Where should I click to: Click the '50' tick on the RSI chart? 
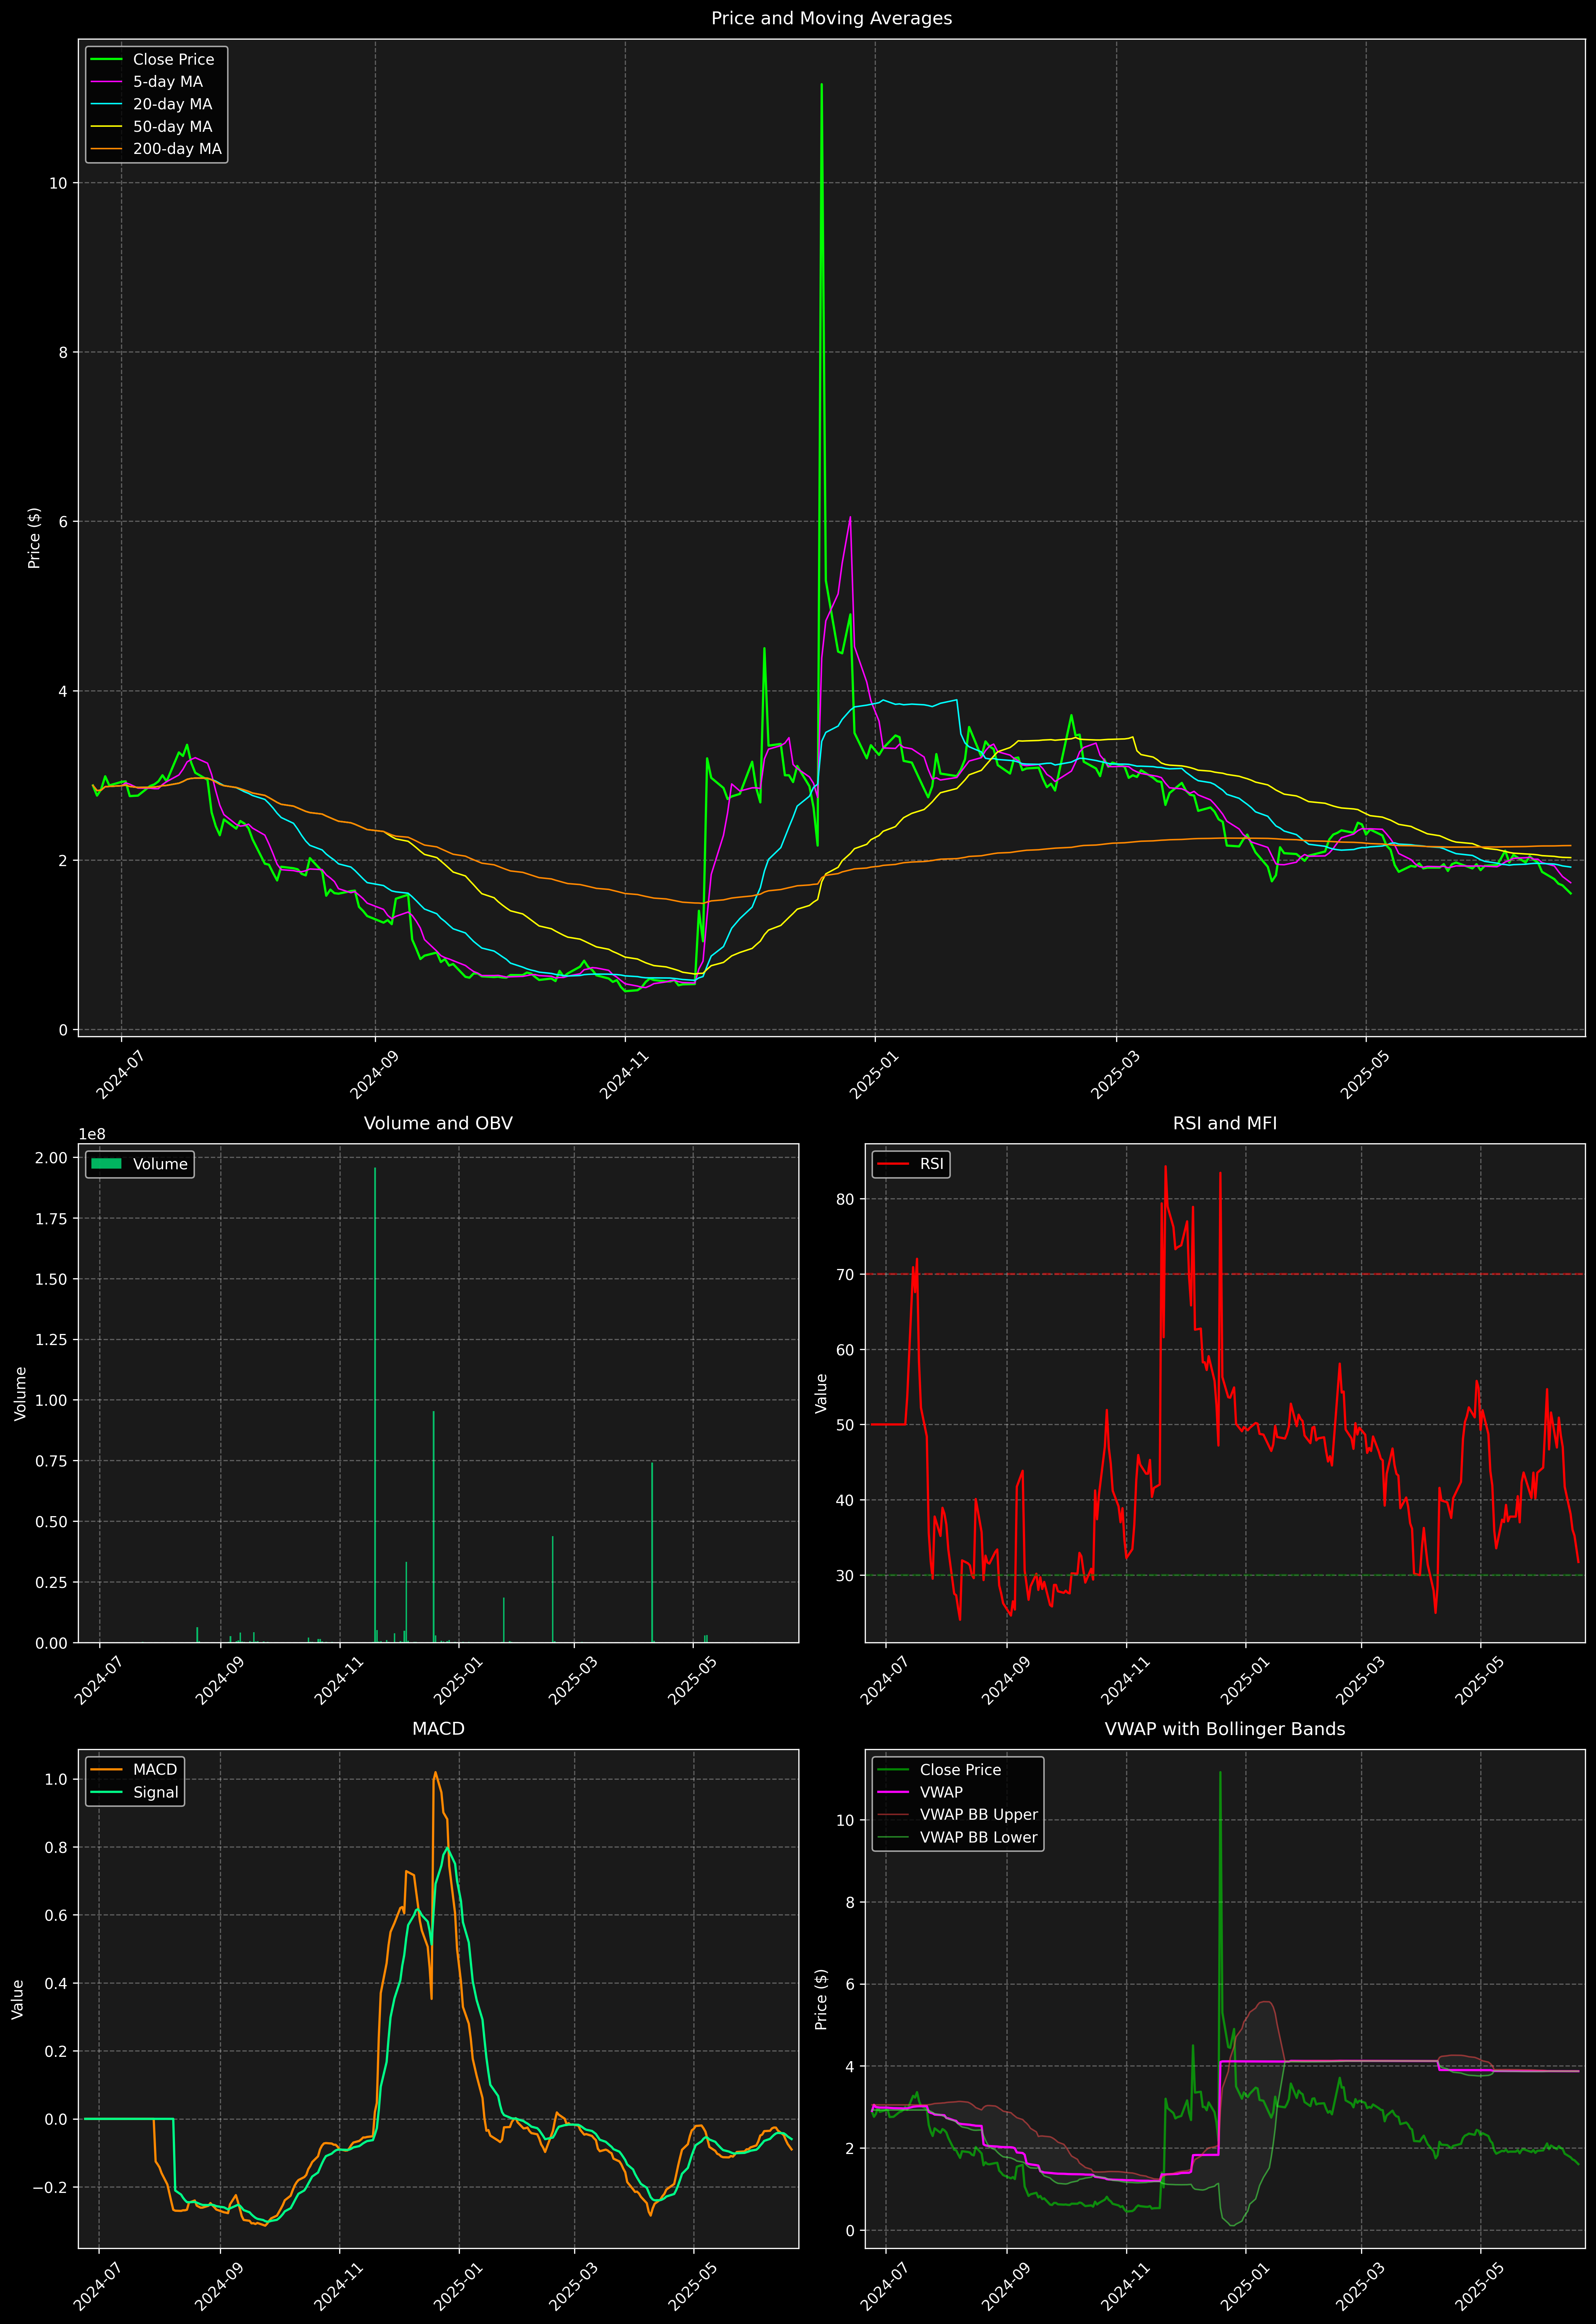click(x=845, y=1425)
